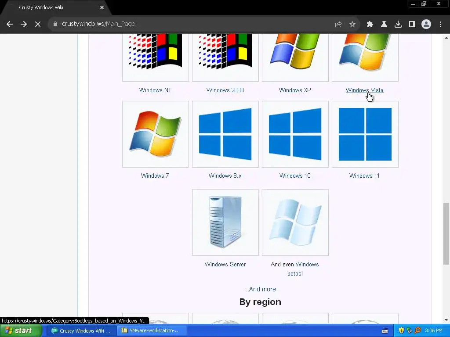Click the '...And more' text

260,289
